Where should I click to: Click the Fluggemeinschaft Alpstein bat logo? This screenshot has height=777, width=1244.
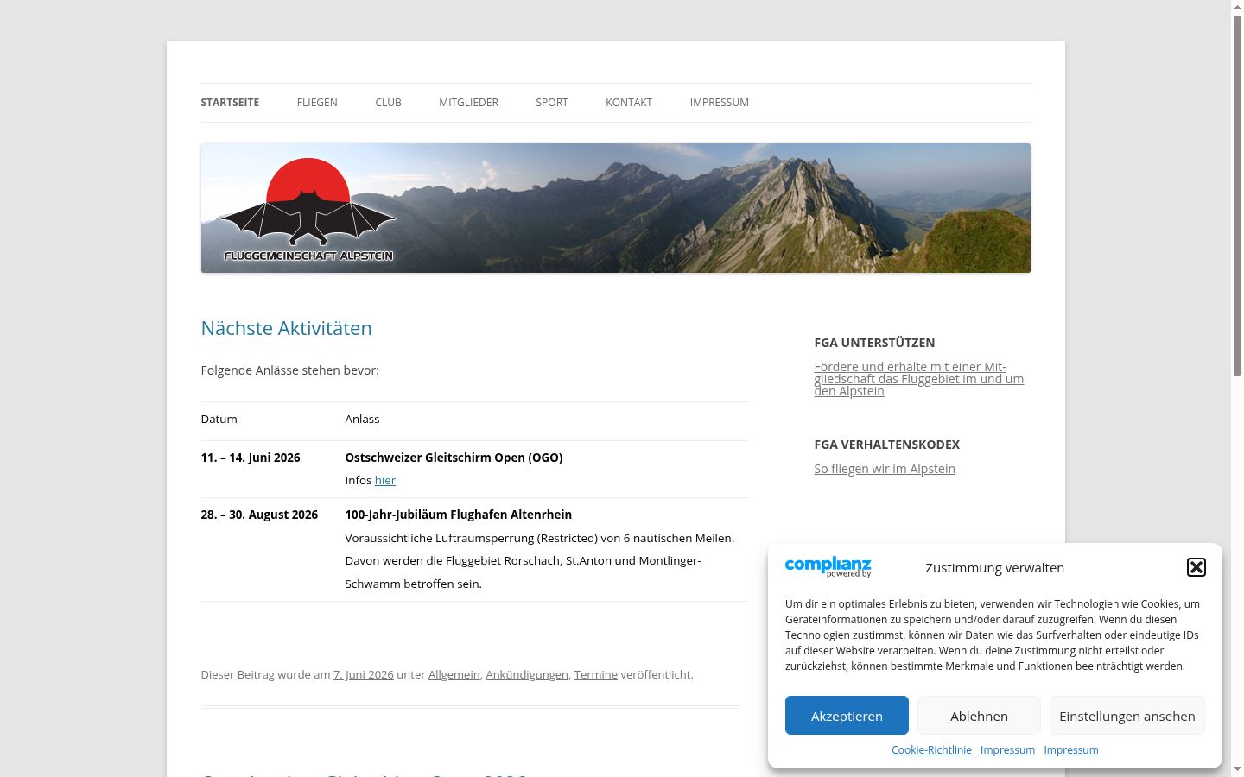click(308, 210)
